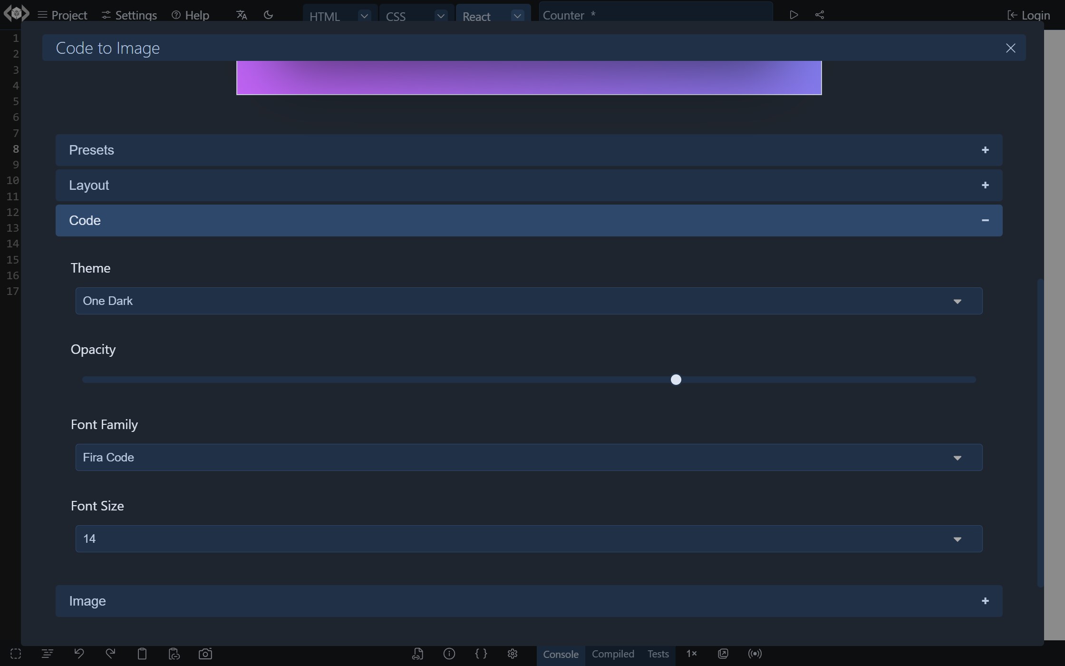Open the Theme dropdown showing One Dark
Viewport: 1065px width, 666px height.
pyautogui.click(x=529, y=301)
